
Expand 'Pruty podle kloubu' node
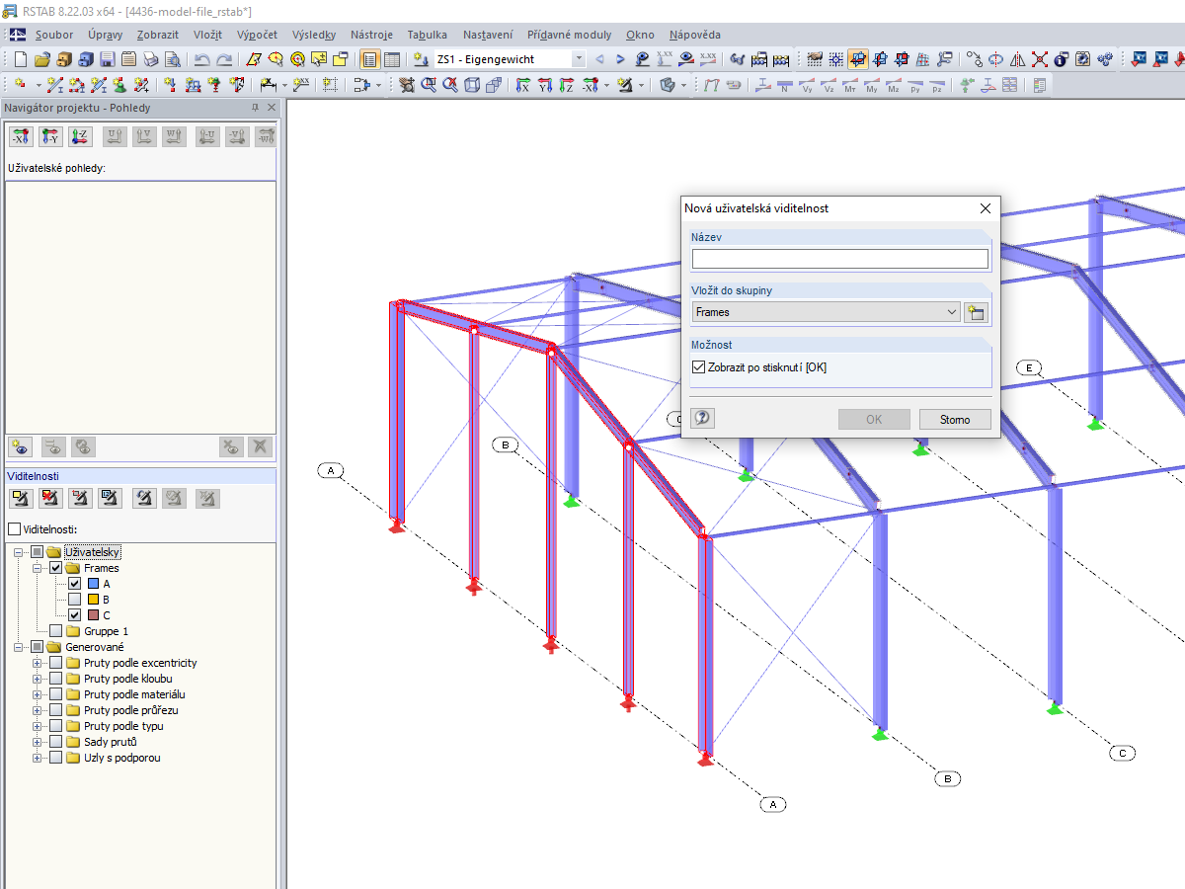click(x=38, y=679)
